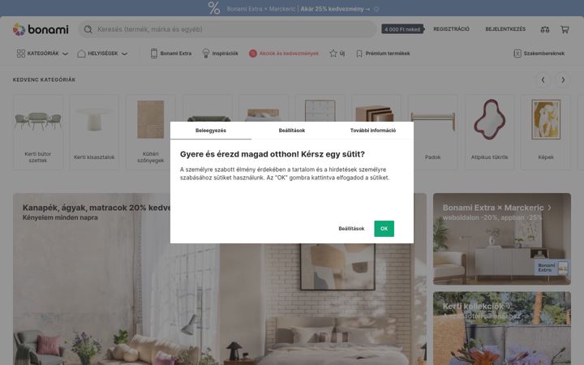This screenshot has width=584, height=365.
Task: Switch to the Beállítások tab
Action: 292,131
